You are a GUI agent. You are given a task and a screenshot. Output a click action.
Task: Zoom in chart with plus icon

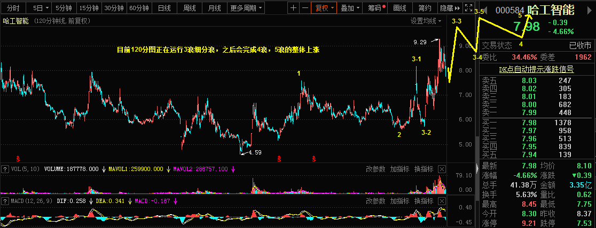tap(293, 7)
